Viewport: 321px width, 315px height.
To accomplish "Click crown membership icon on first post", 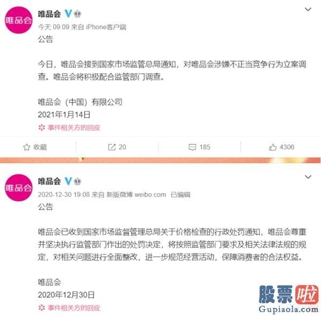I will (x=78, y=14).
